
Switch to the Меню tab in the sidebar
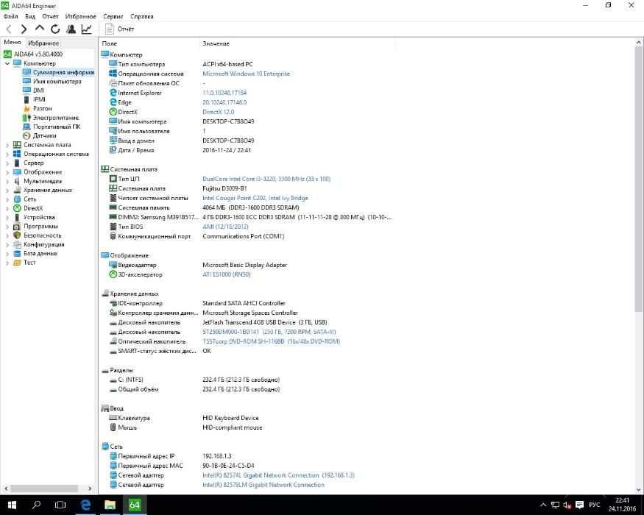(13, 42)
